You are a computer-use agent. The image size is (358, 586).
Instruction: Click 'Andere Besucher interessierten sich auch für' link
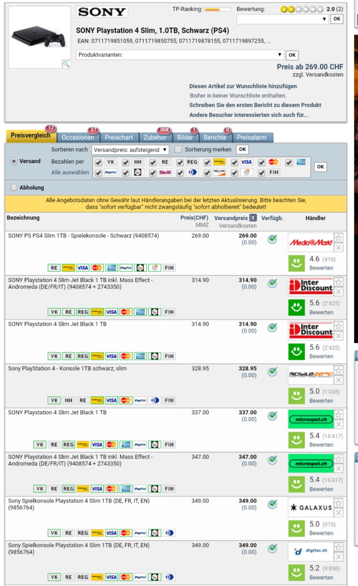249,115
